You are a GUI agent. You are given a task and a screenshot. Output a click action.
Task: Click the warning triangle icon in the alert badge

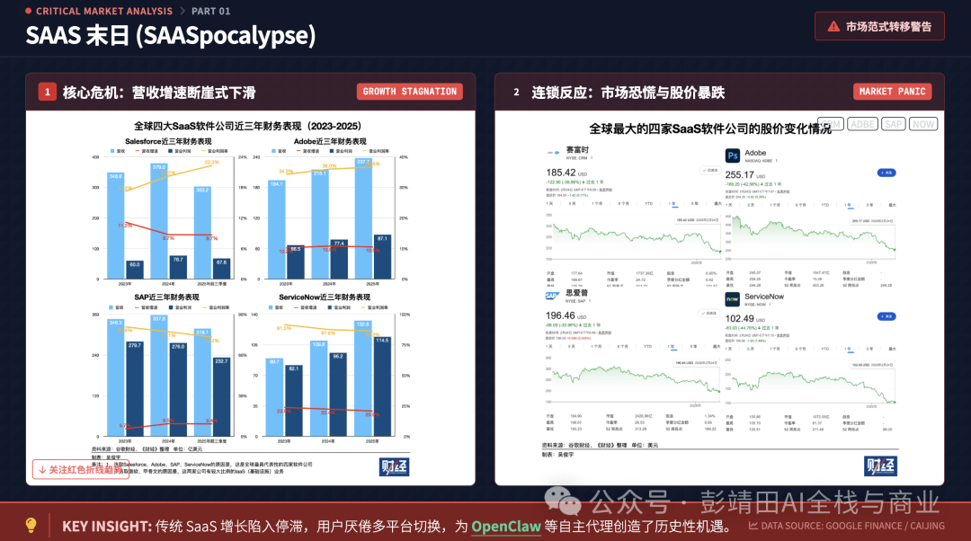833,27
